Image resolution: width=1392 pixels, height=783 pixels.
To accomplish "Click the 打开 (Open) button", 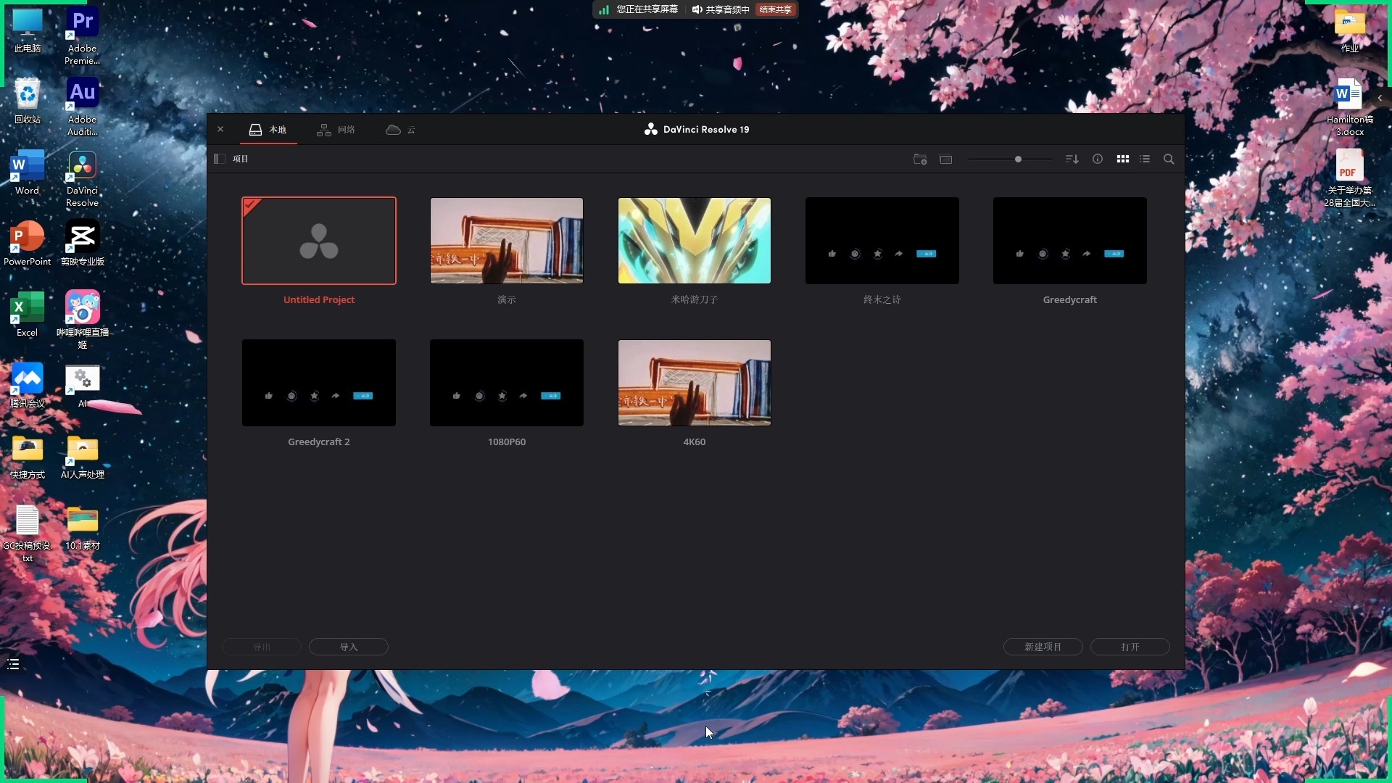I will (1130, 647).
